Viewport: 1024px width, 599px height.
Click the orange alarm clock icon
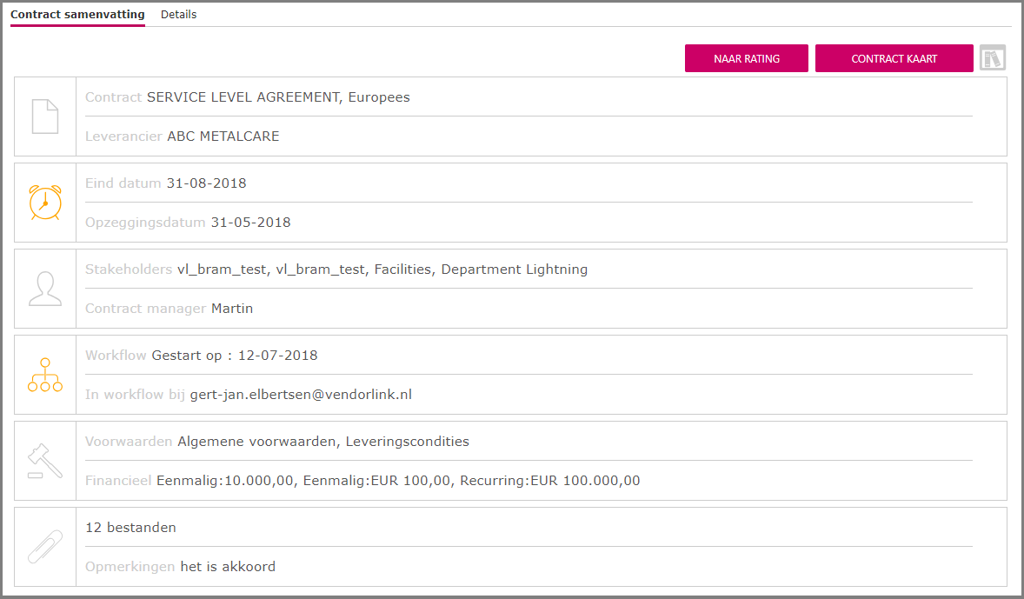pos(45,203)
